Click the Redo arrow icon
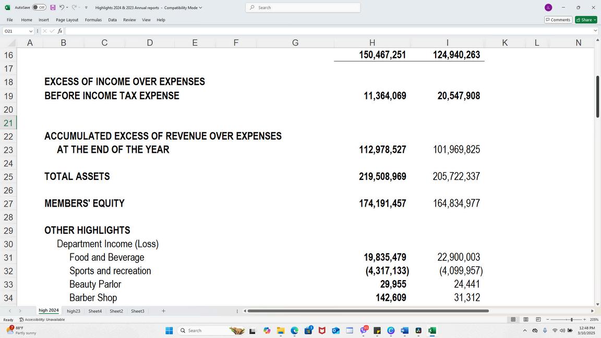 pyautogui.click(x=75, y=7)
